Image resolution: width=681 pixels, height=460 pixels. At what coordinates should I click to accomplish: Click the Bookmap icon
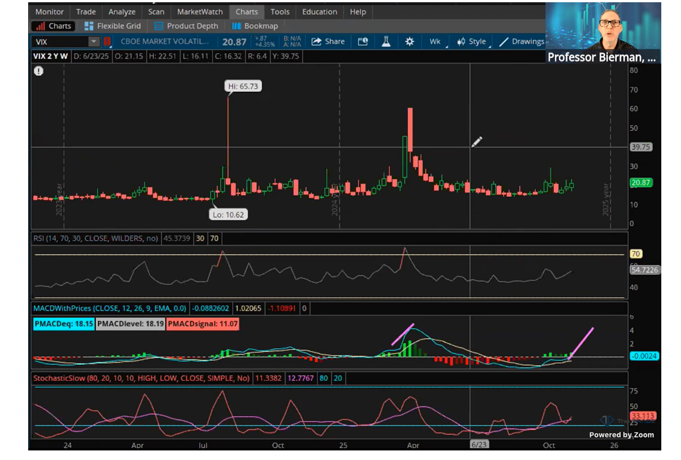(x=237, y=26)
